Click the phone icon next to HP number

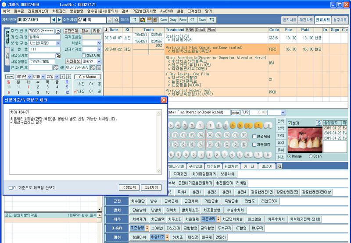point(94,68)
